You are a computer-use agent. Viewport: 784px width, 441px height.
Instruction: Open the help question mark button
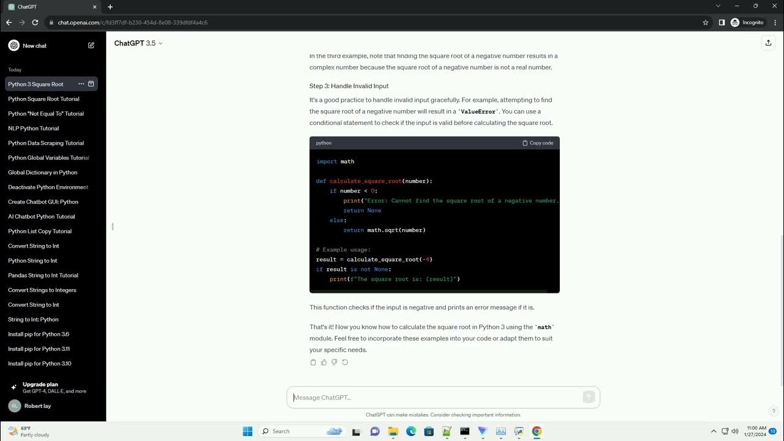click(x=774, y=411)
